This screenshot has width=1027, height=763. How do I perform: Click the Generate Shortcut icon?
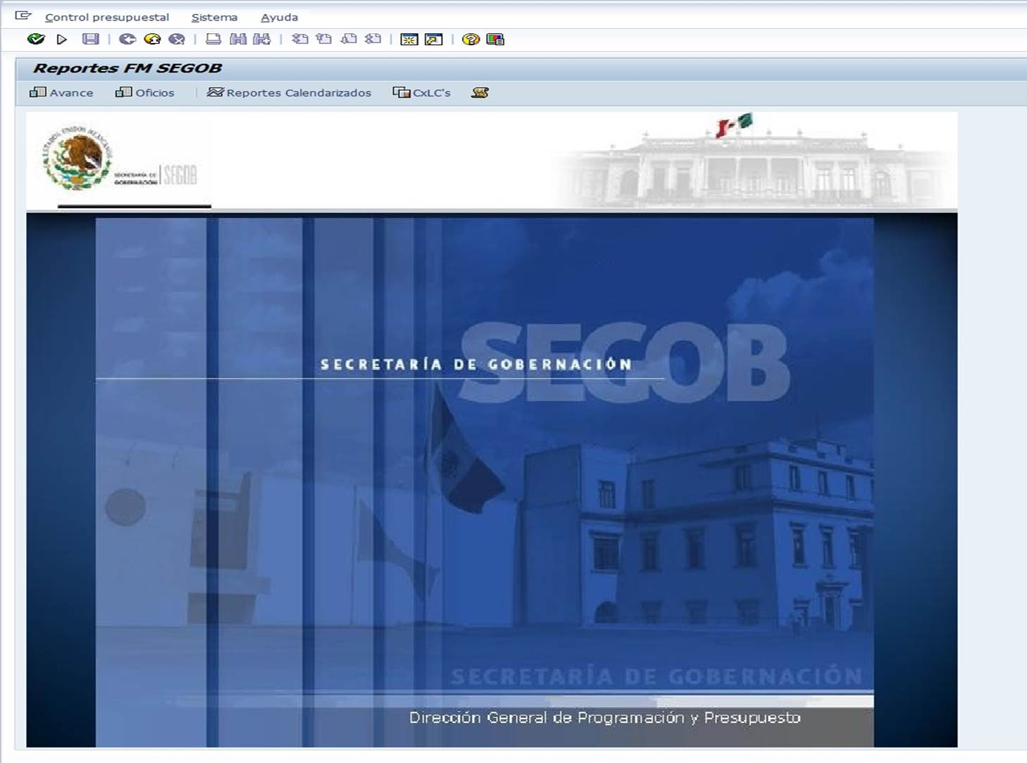tap(434, 39)
